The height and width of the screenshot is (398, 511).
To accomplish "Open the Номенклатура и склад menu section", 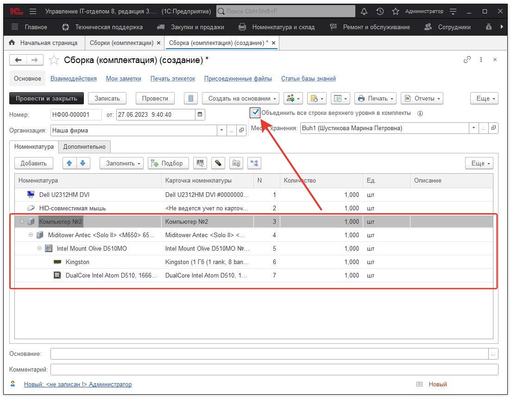I will (x=283, y=27).
